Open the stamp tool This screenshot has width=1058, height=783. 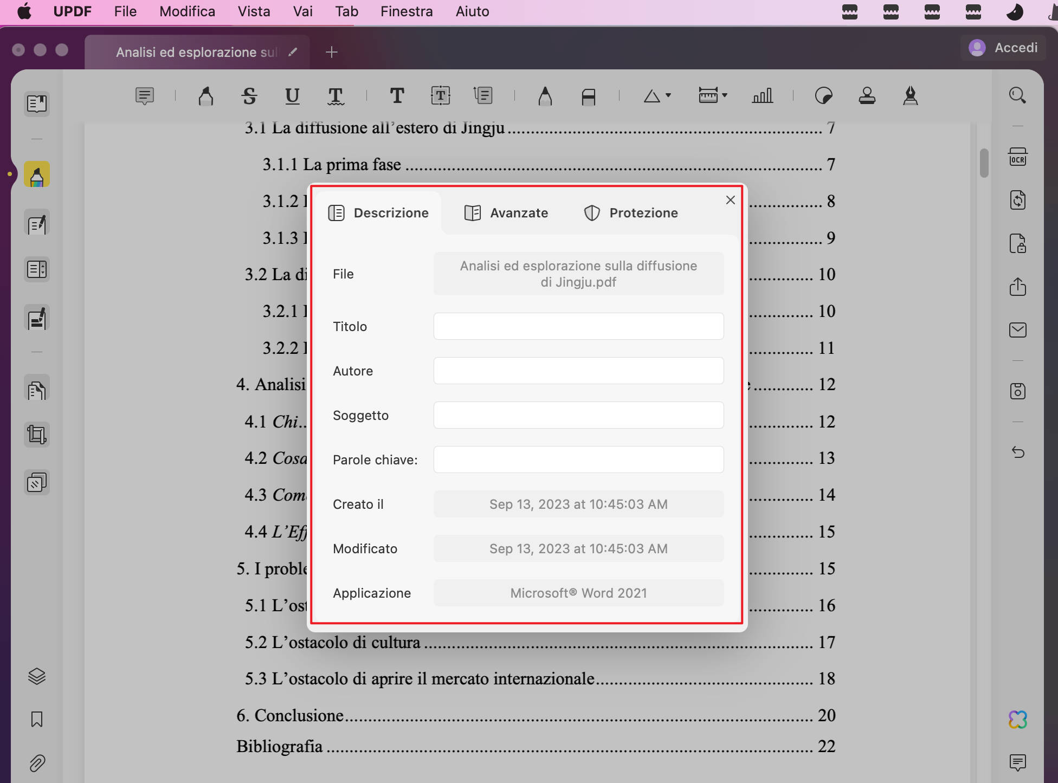pos(867,96)
